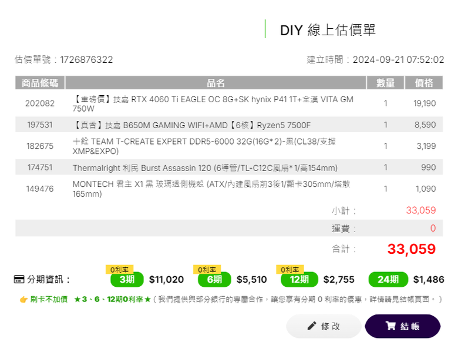Viewport: 458px width, 352px height.
Task: Click the 0利率 tag above 3期
Action: [x=119, y=270]
